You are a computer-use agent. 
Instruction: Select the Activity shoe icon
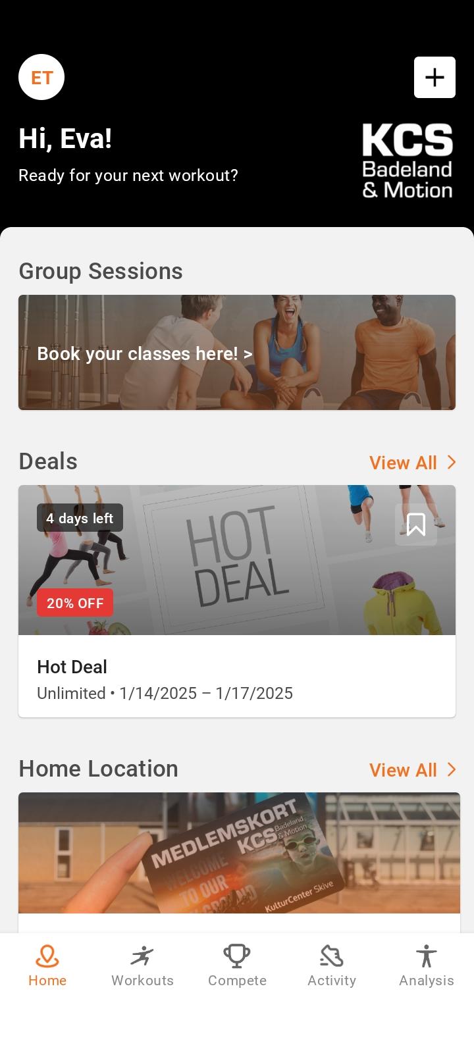click(332, 956)
